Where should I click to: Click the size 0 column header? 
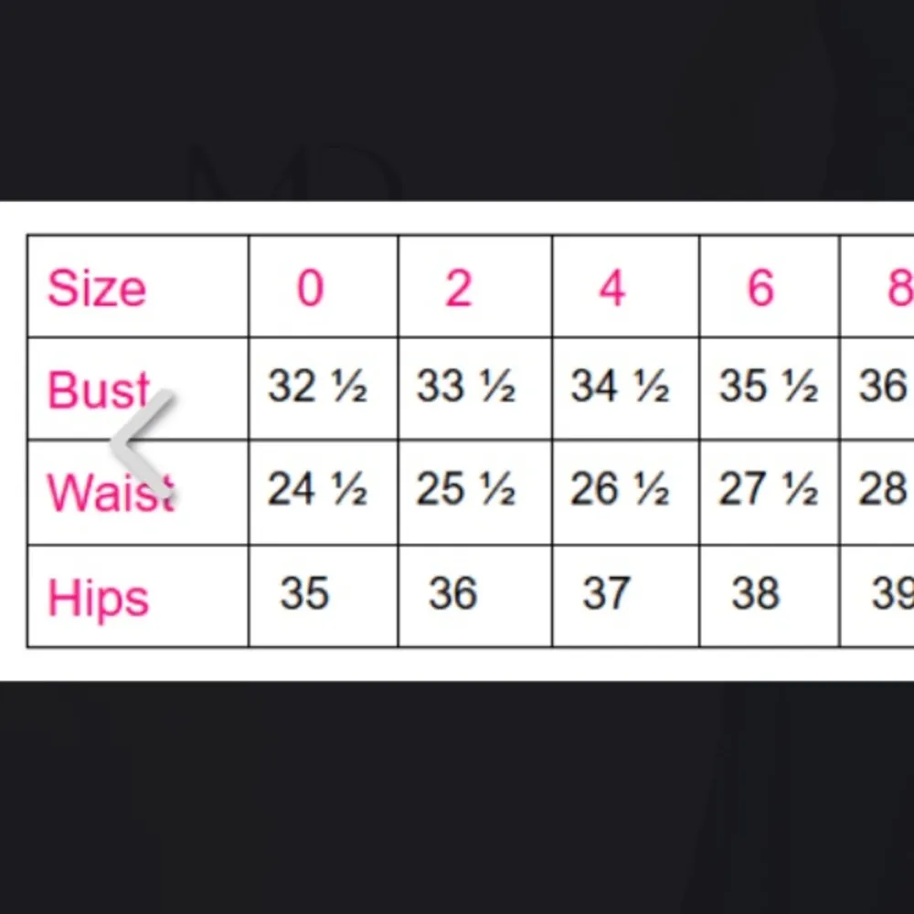[x=311, y=288]
